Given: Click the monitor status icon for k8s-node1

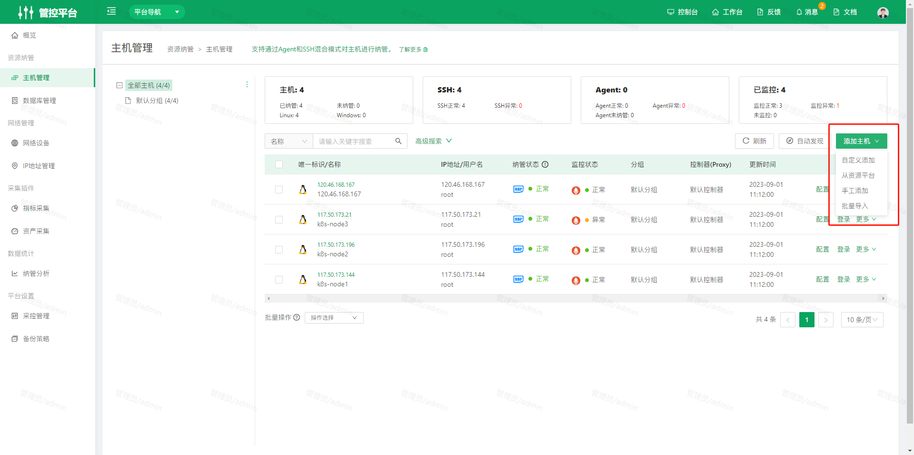Looking at the screenshot, I should coord(576,280).
